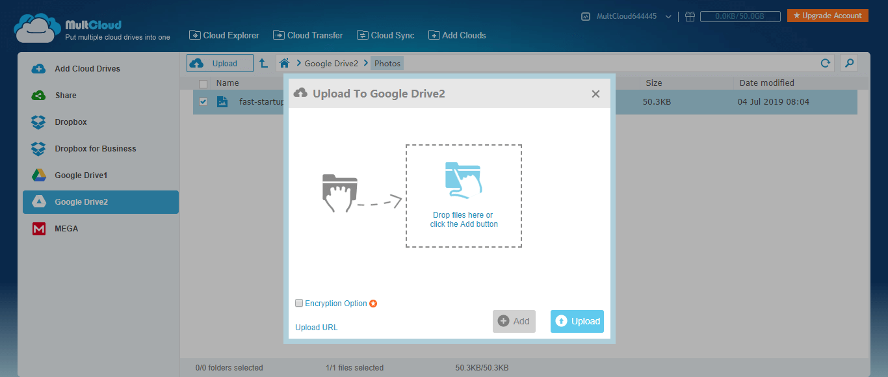The image size is (888, 377).
Task: Click the Add Cloud Drives plus-cloud icon
Action: [x=39, y=69]
